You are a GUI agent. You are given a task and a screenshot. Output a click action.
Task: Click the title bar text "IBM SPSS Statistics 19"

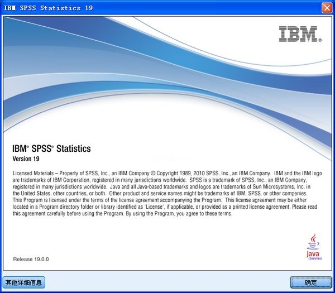[48, 8]
